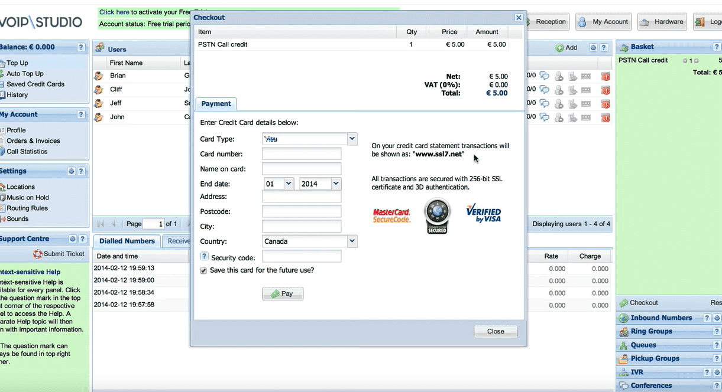Click the Card number input field

[x=302, y=154]
